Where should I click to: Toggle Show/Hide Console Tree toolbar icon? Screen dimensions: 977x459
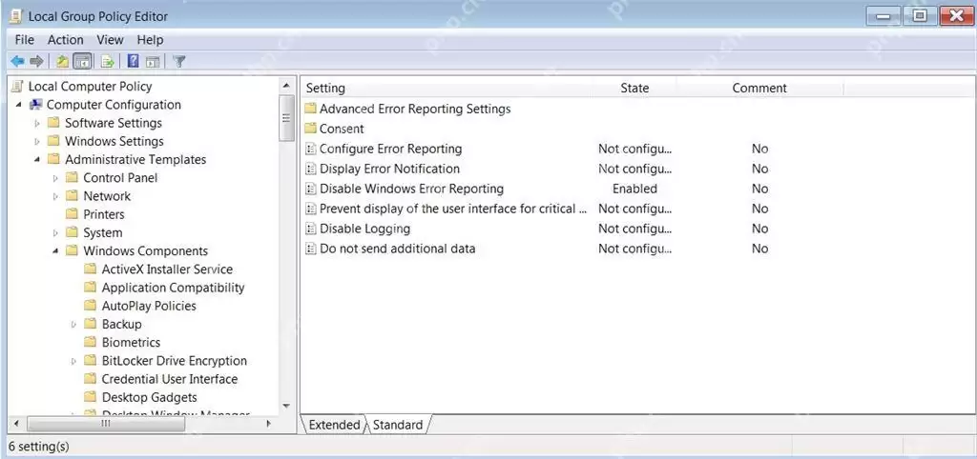tap(82, 61)
